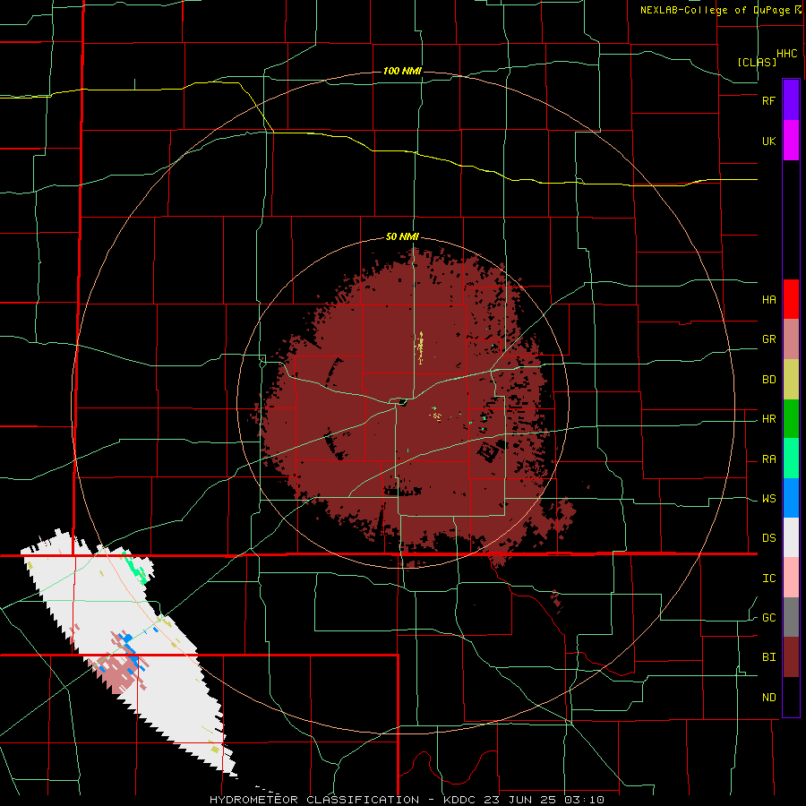Click the 'HA' legend label
This screenshot has width=806, height=806.
(768, 299)
